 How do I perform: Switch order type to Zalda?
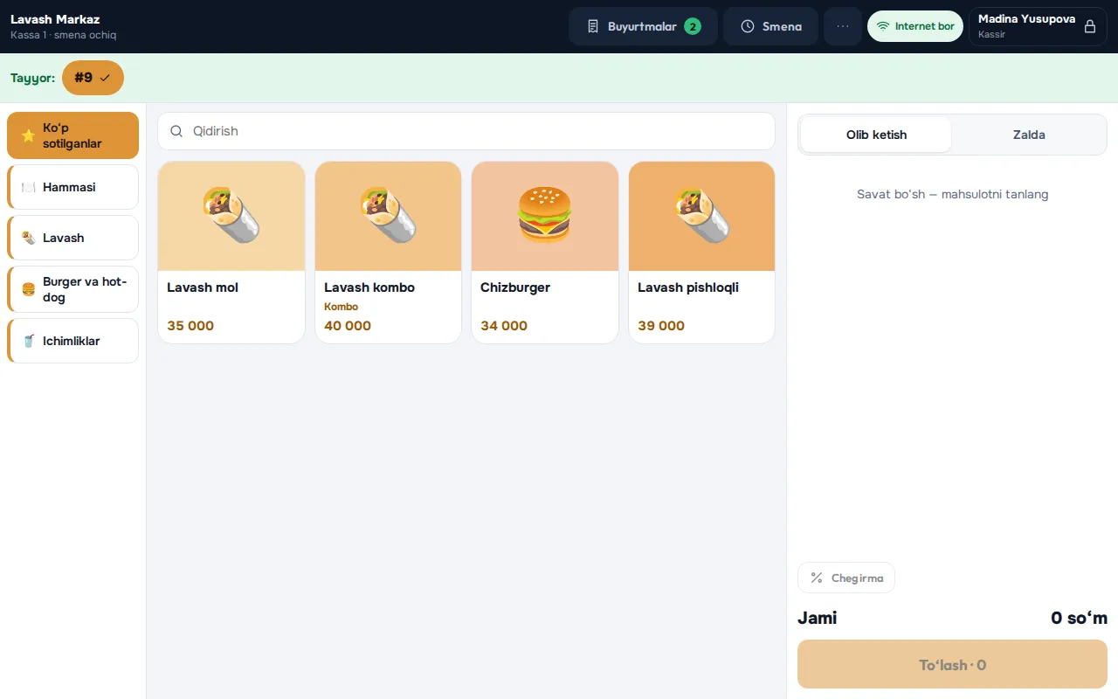pos(1029,135)
